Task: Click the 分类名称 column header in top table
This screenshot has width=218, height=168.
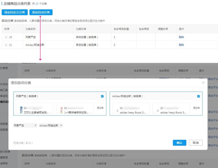Action: point(31,29)
